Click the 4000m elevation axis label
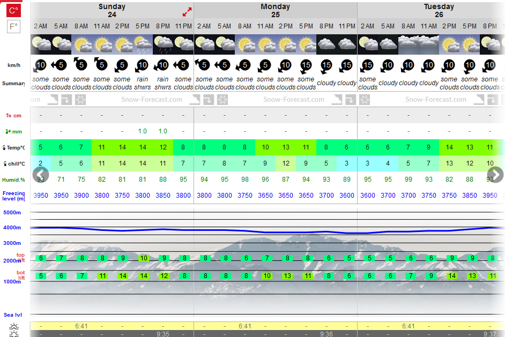 (x=12, y=228)
